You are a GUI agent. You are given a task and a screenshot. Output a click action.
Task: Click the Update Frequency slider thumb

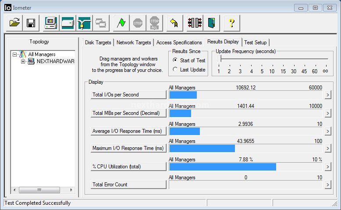219,59
